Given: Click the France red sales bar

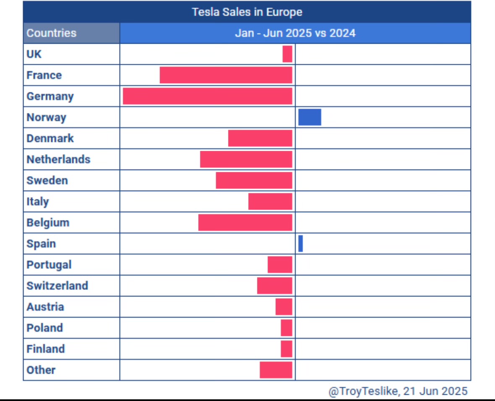Looking at the screenshot, I should coord(226,75).
